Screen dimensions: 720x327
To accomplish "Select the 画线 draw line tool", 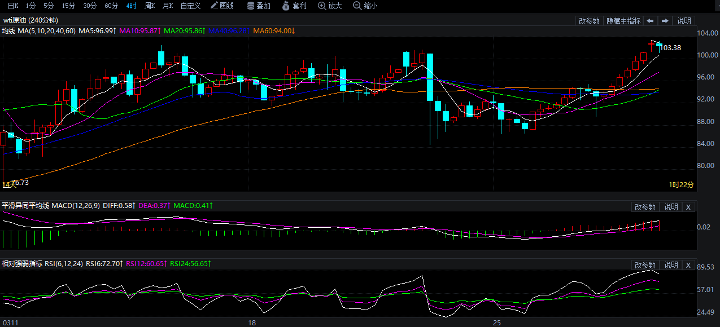I will (x=222, y=6).
